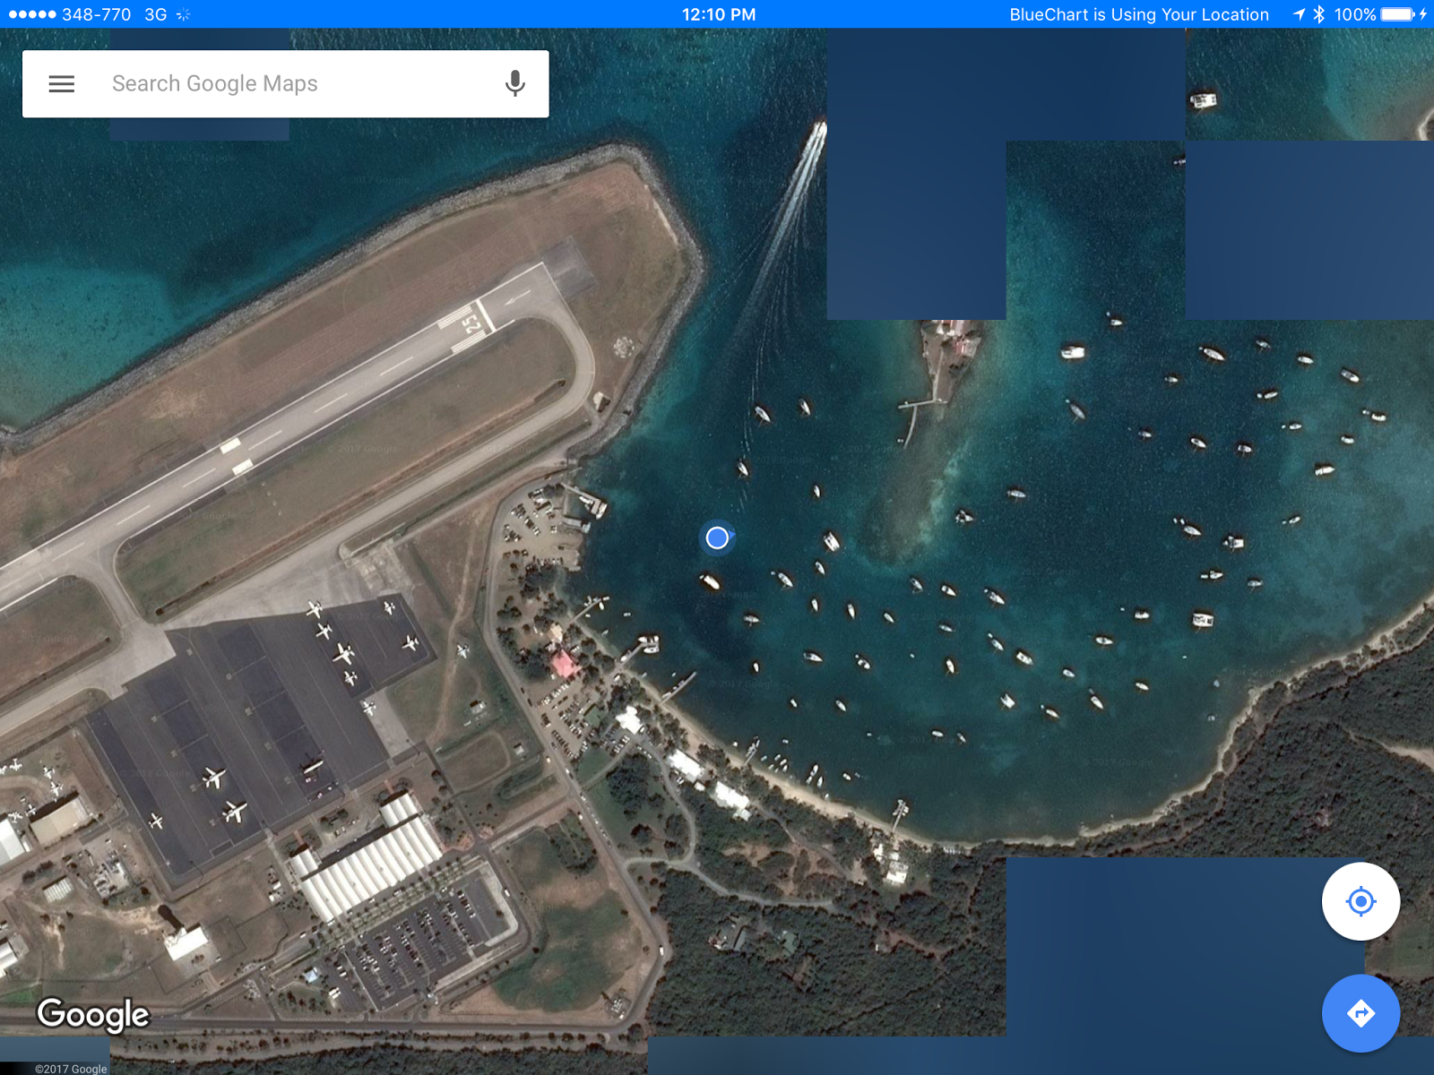Viewport: 1434px width, 1075px height.
Task: Tap the blue current location dot
Action: coord(717,537)
